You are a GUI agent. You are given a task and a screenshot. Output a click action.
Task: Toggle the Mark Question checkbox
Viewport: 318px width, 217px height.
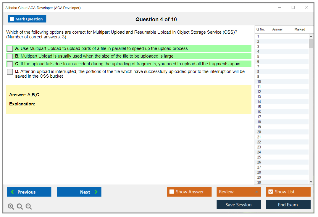12,19
